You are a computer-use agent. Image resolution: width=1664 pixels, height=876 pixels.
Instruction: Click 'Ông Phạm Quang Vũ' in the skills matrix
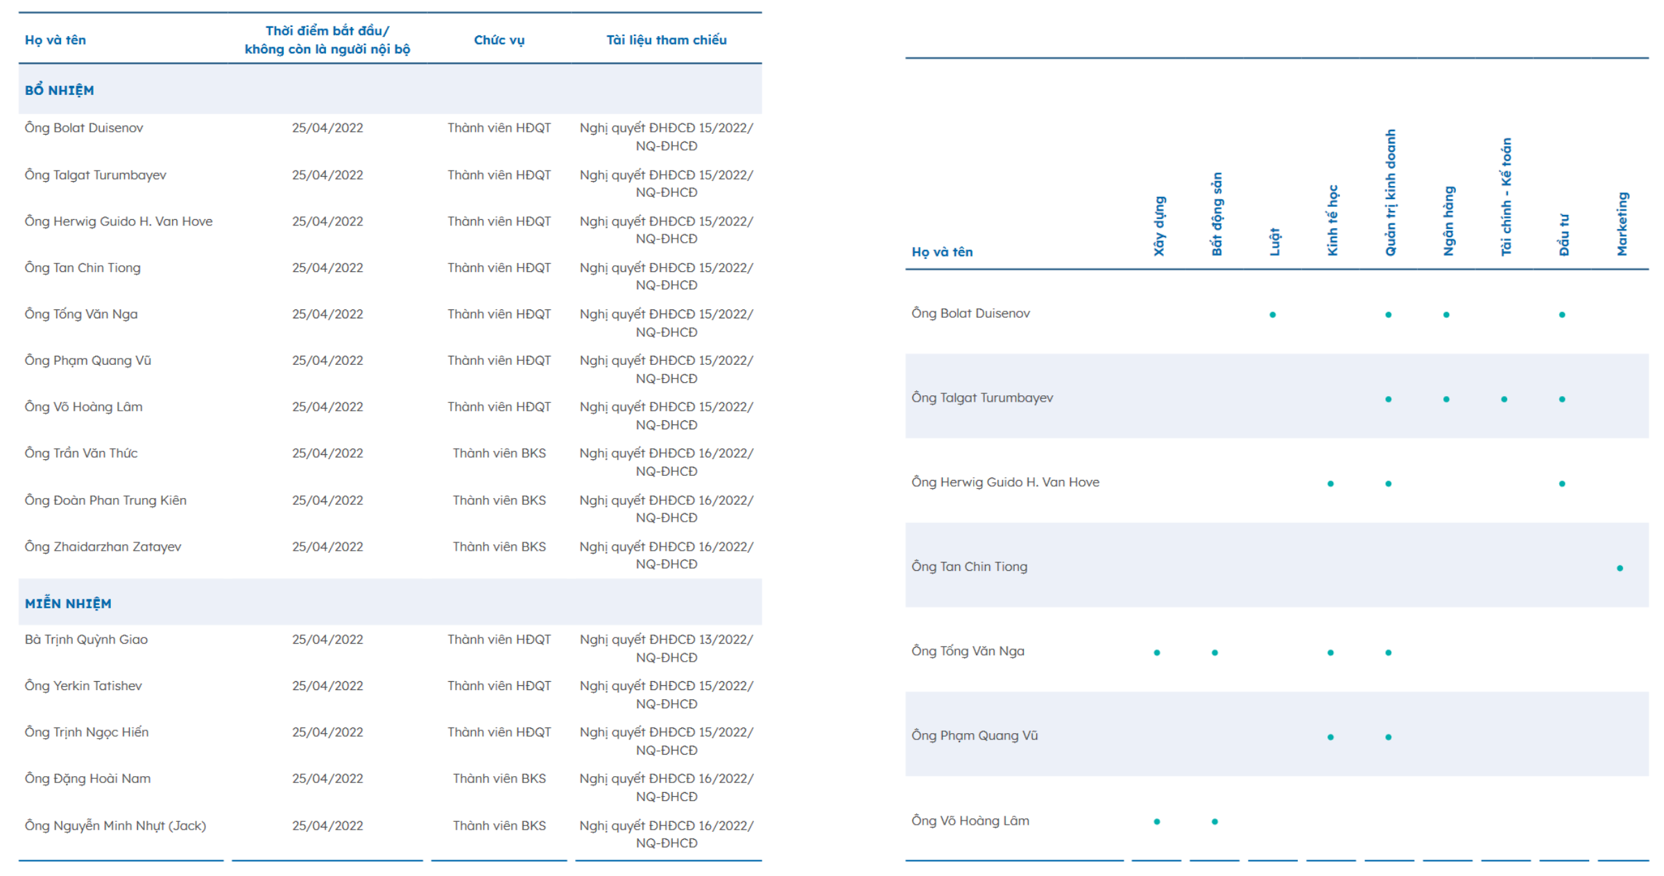[x=975, y=736]
